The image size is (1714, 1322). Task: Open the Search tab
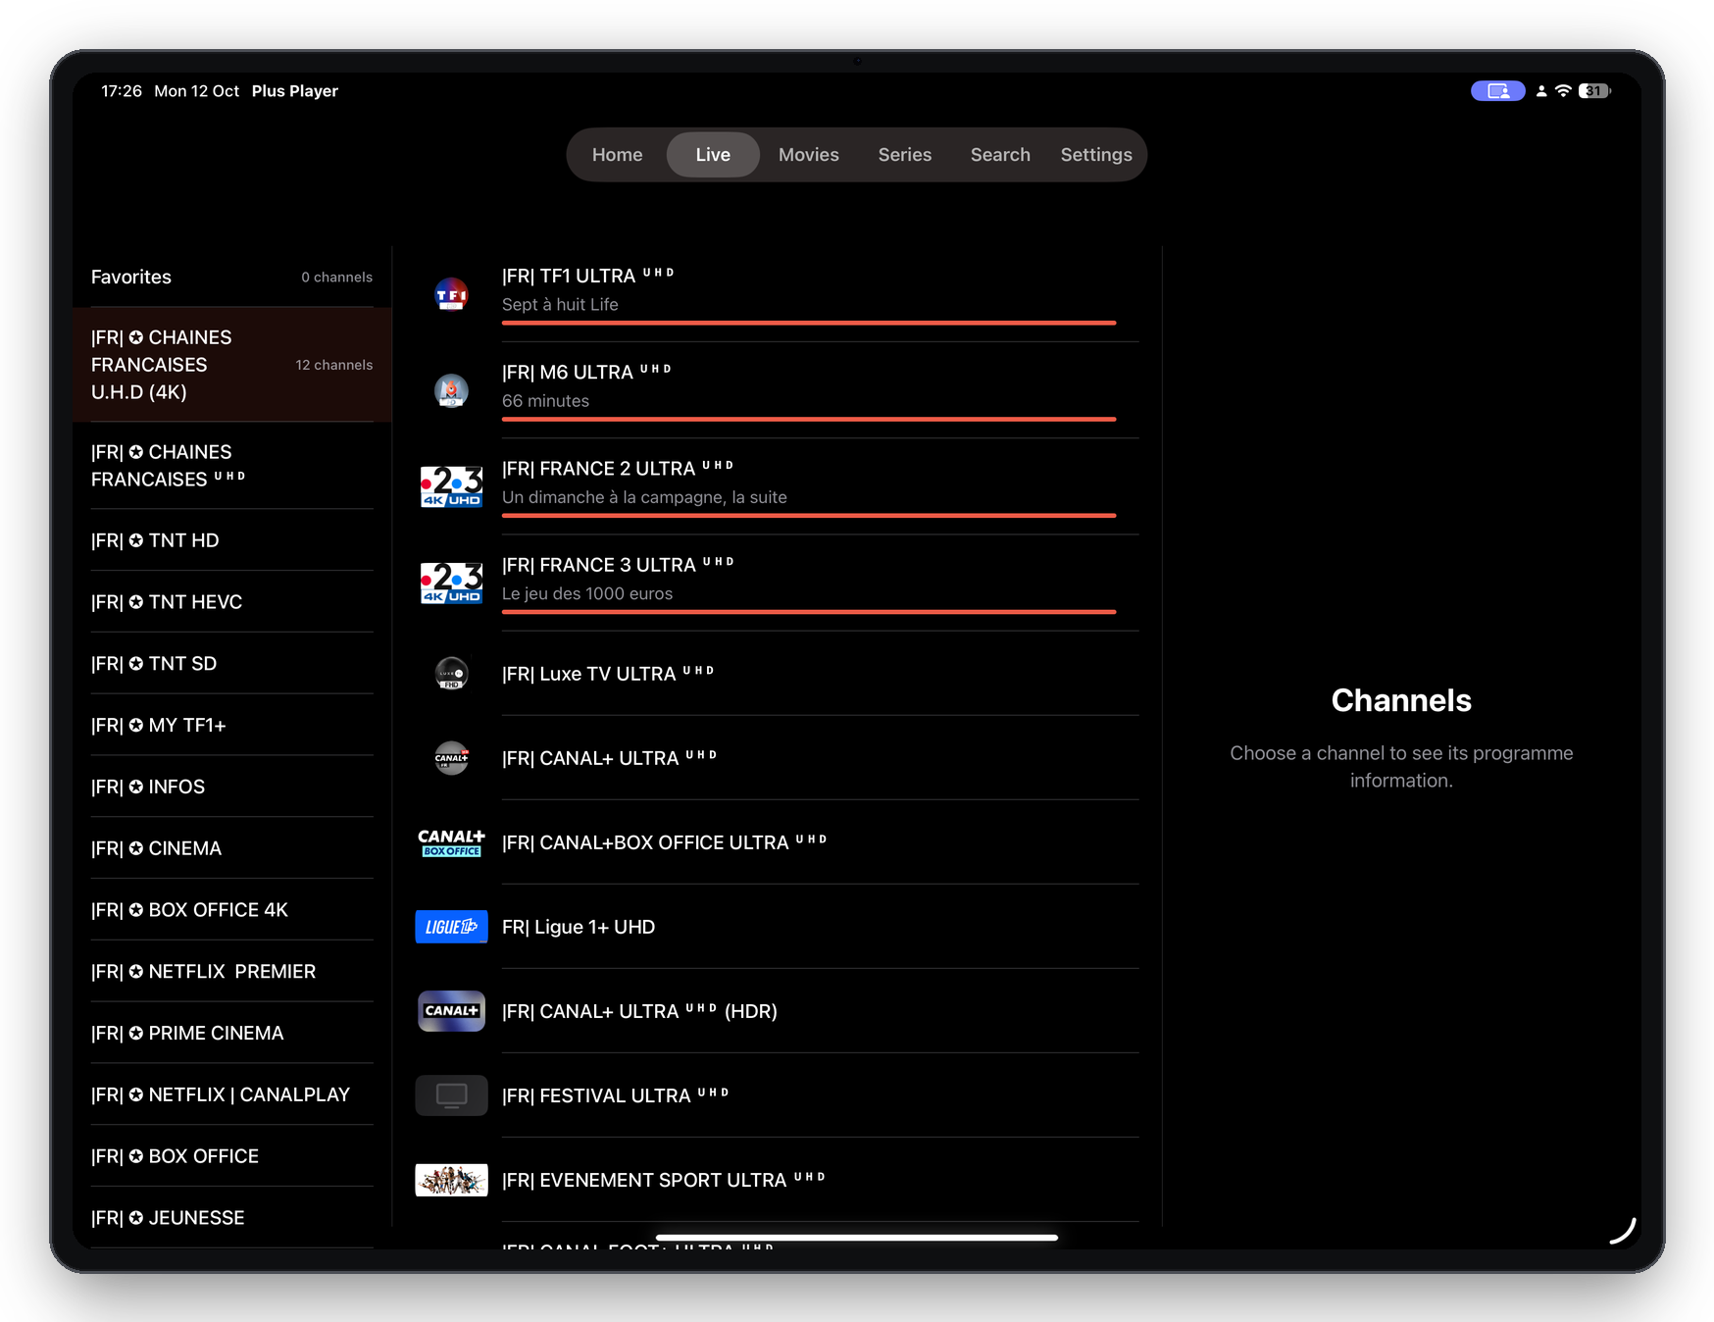pyautogui.click(x=1000, y=155)
